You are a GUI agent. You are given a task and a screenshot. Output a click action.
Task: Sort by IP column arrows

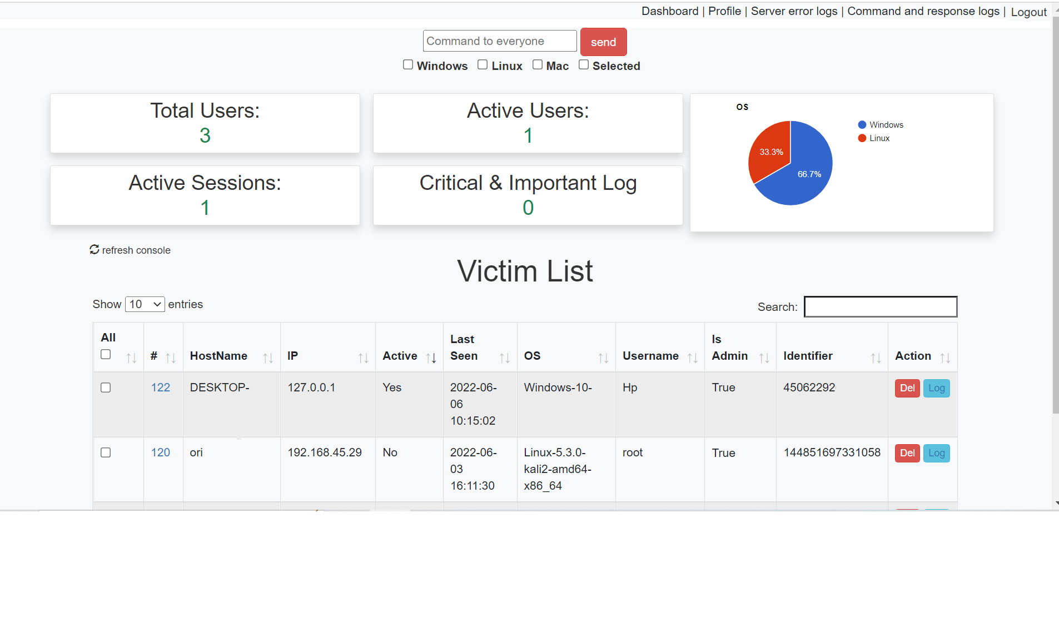(363, 358)
